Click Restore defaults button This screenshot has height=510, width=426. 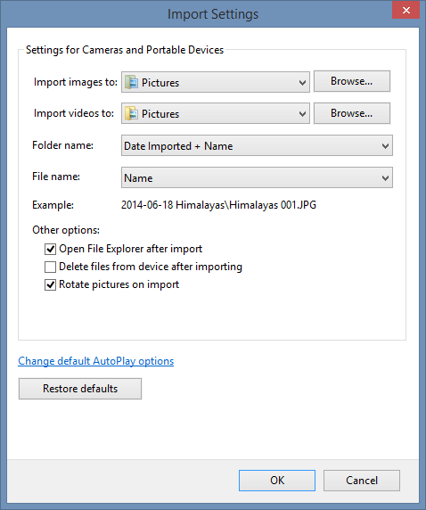80,389
